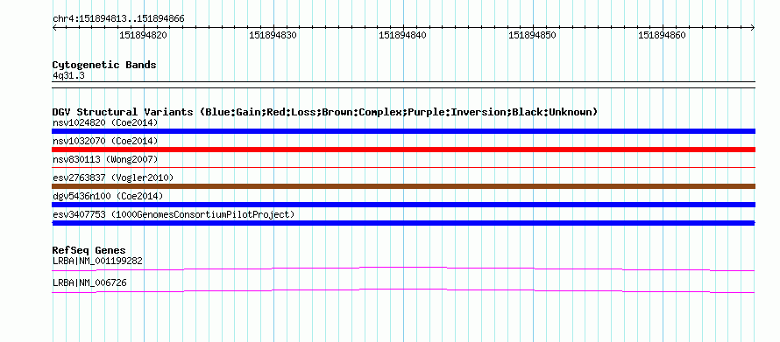
Task: Click the 4q31.3 cytogenetic band bar
Action: pos(403,85)
